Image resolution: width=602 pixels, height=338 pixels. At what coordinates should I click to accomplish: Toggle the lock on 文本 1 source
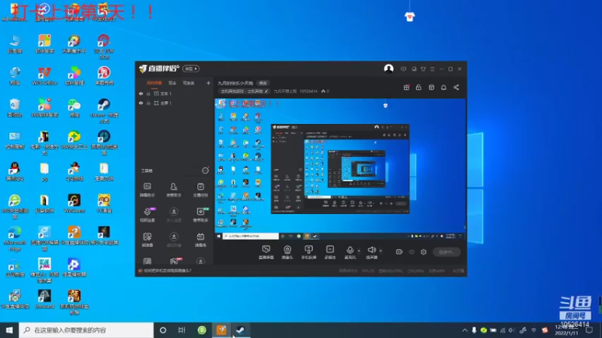click(148, 93)
